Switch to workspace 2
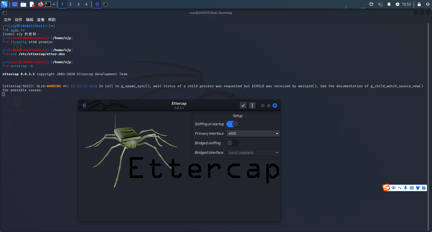Viewport: 432px width, 232px height. pyautogui.click(x=70, y=4)
